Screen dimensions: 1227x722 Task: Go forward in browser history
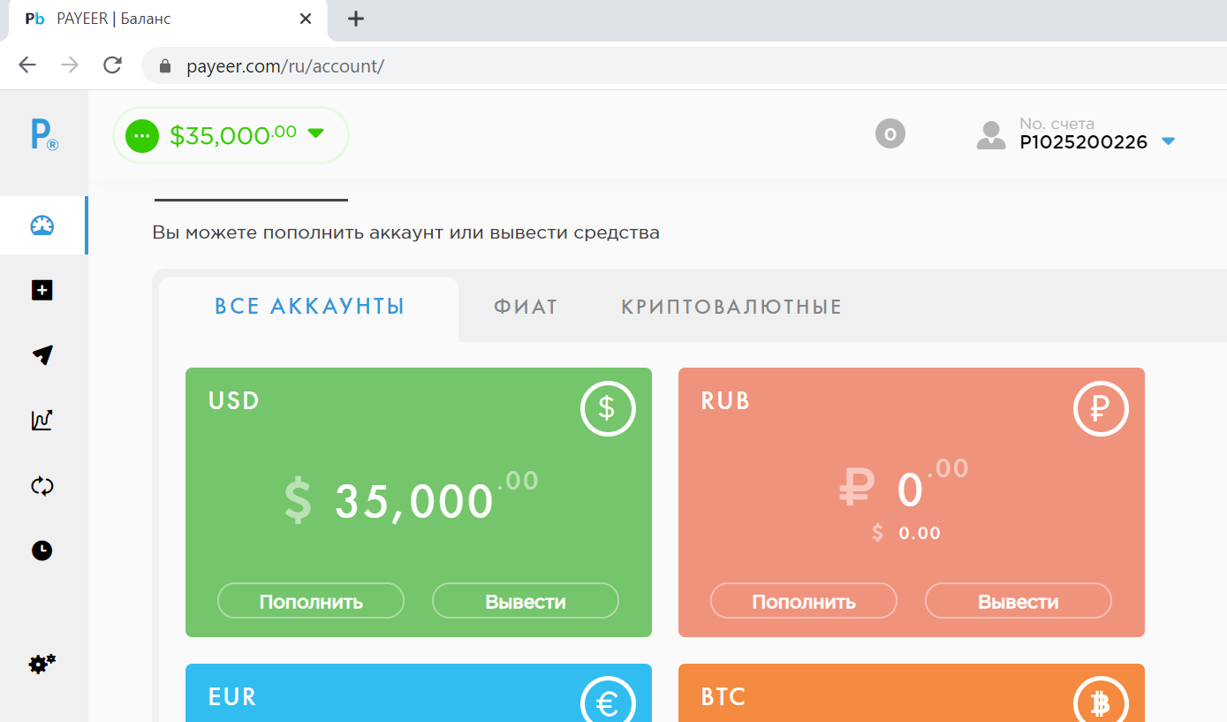[70, 65]
